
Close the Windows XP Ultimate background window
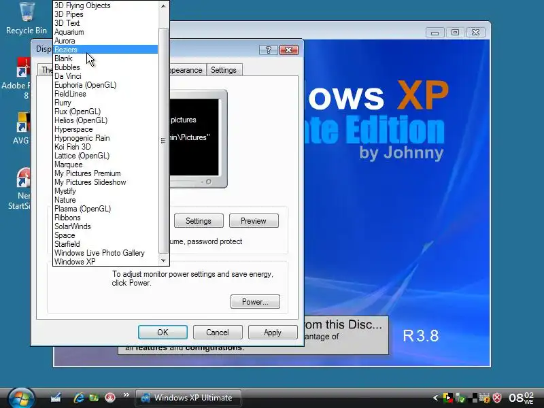[475, 33]
